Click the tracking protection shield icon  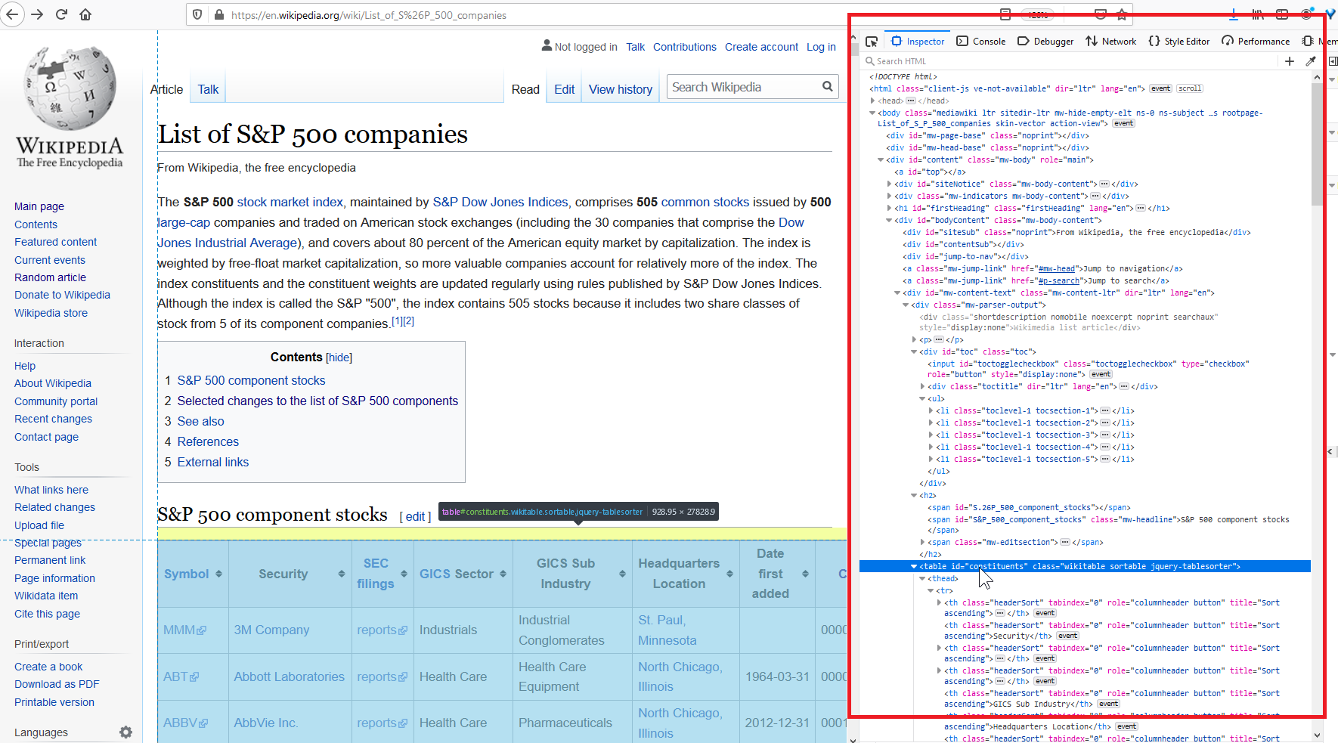pyautogui.click(x=197, y=14)
